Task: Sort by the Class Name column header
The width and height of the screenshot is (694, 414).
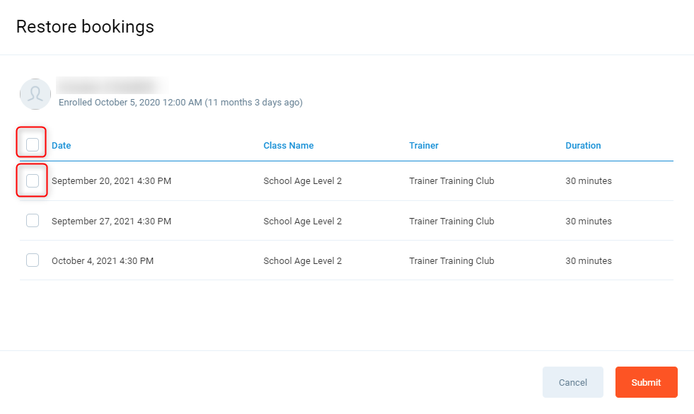Action: [288, 146]
